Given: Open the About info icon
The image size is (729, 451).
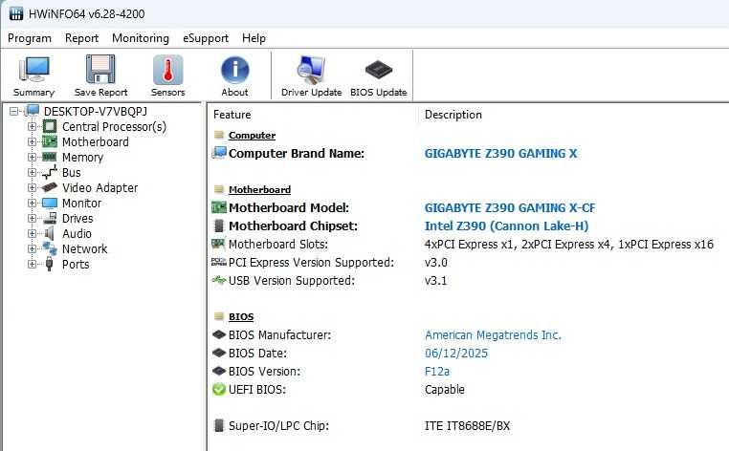Looking at the screenshot, I should [x=234, y=70].
